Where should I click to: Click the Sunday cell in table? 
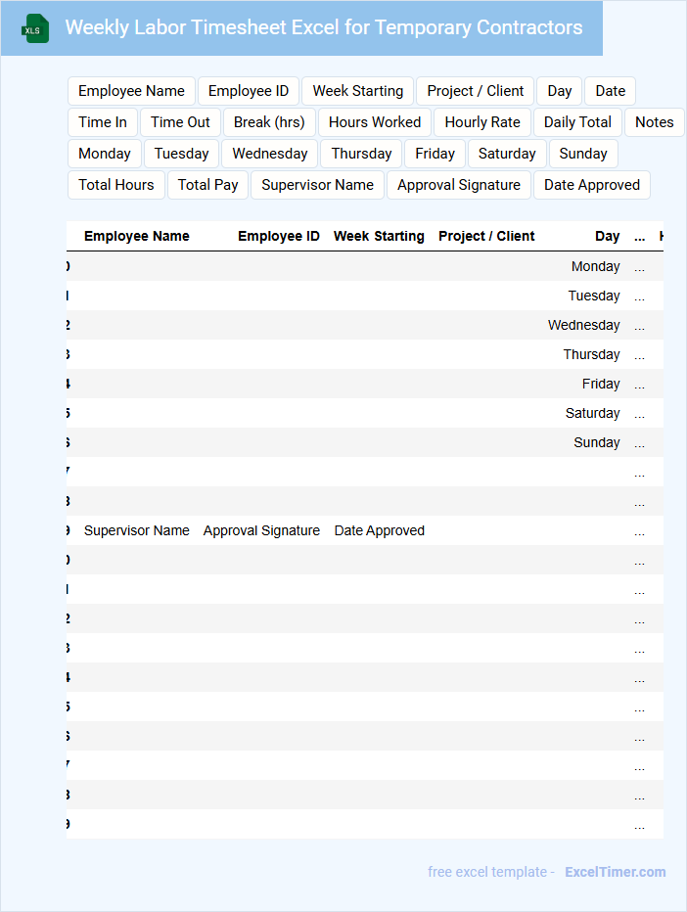coord(596,442)
